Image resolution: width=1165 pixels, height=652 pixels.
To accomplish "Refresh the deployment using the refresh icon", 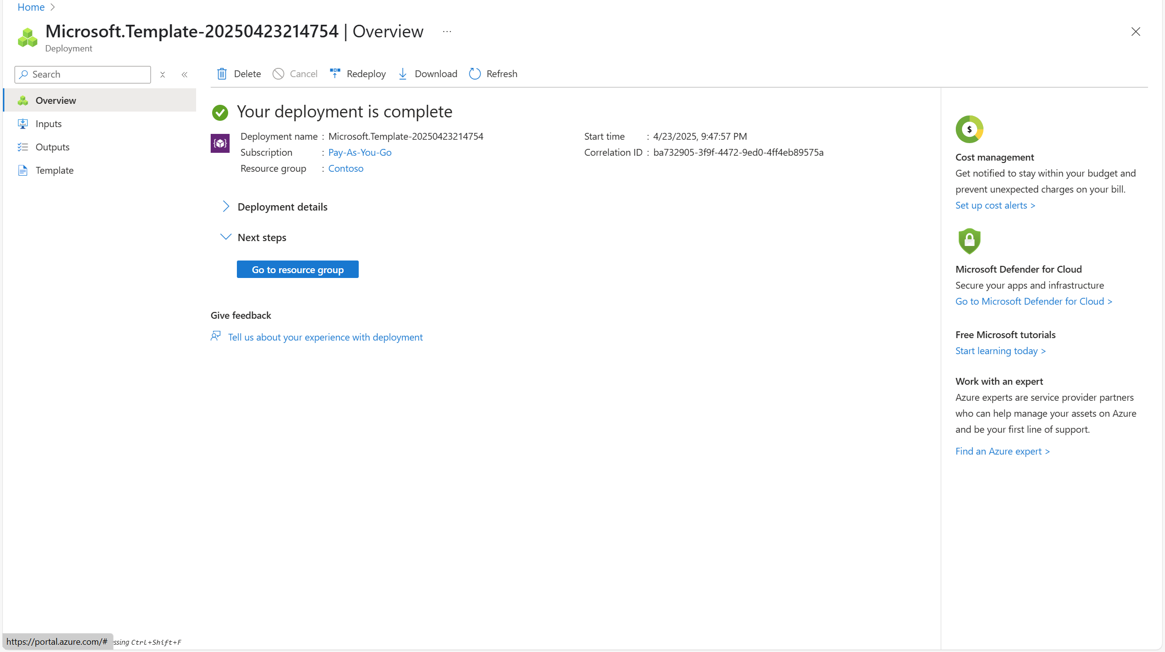I will coord(474,73).
